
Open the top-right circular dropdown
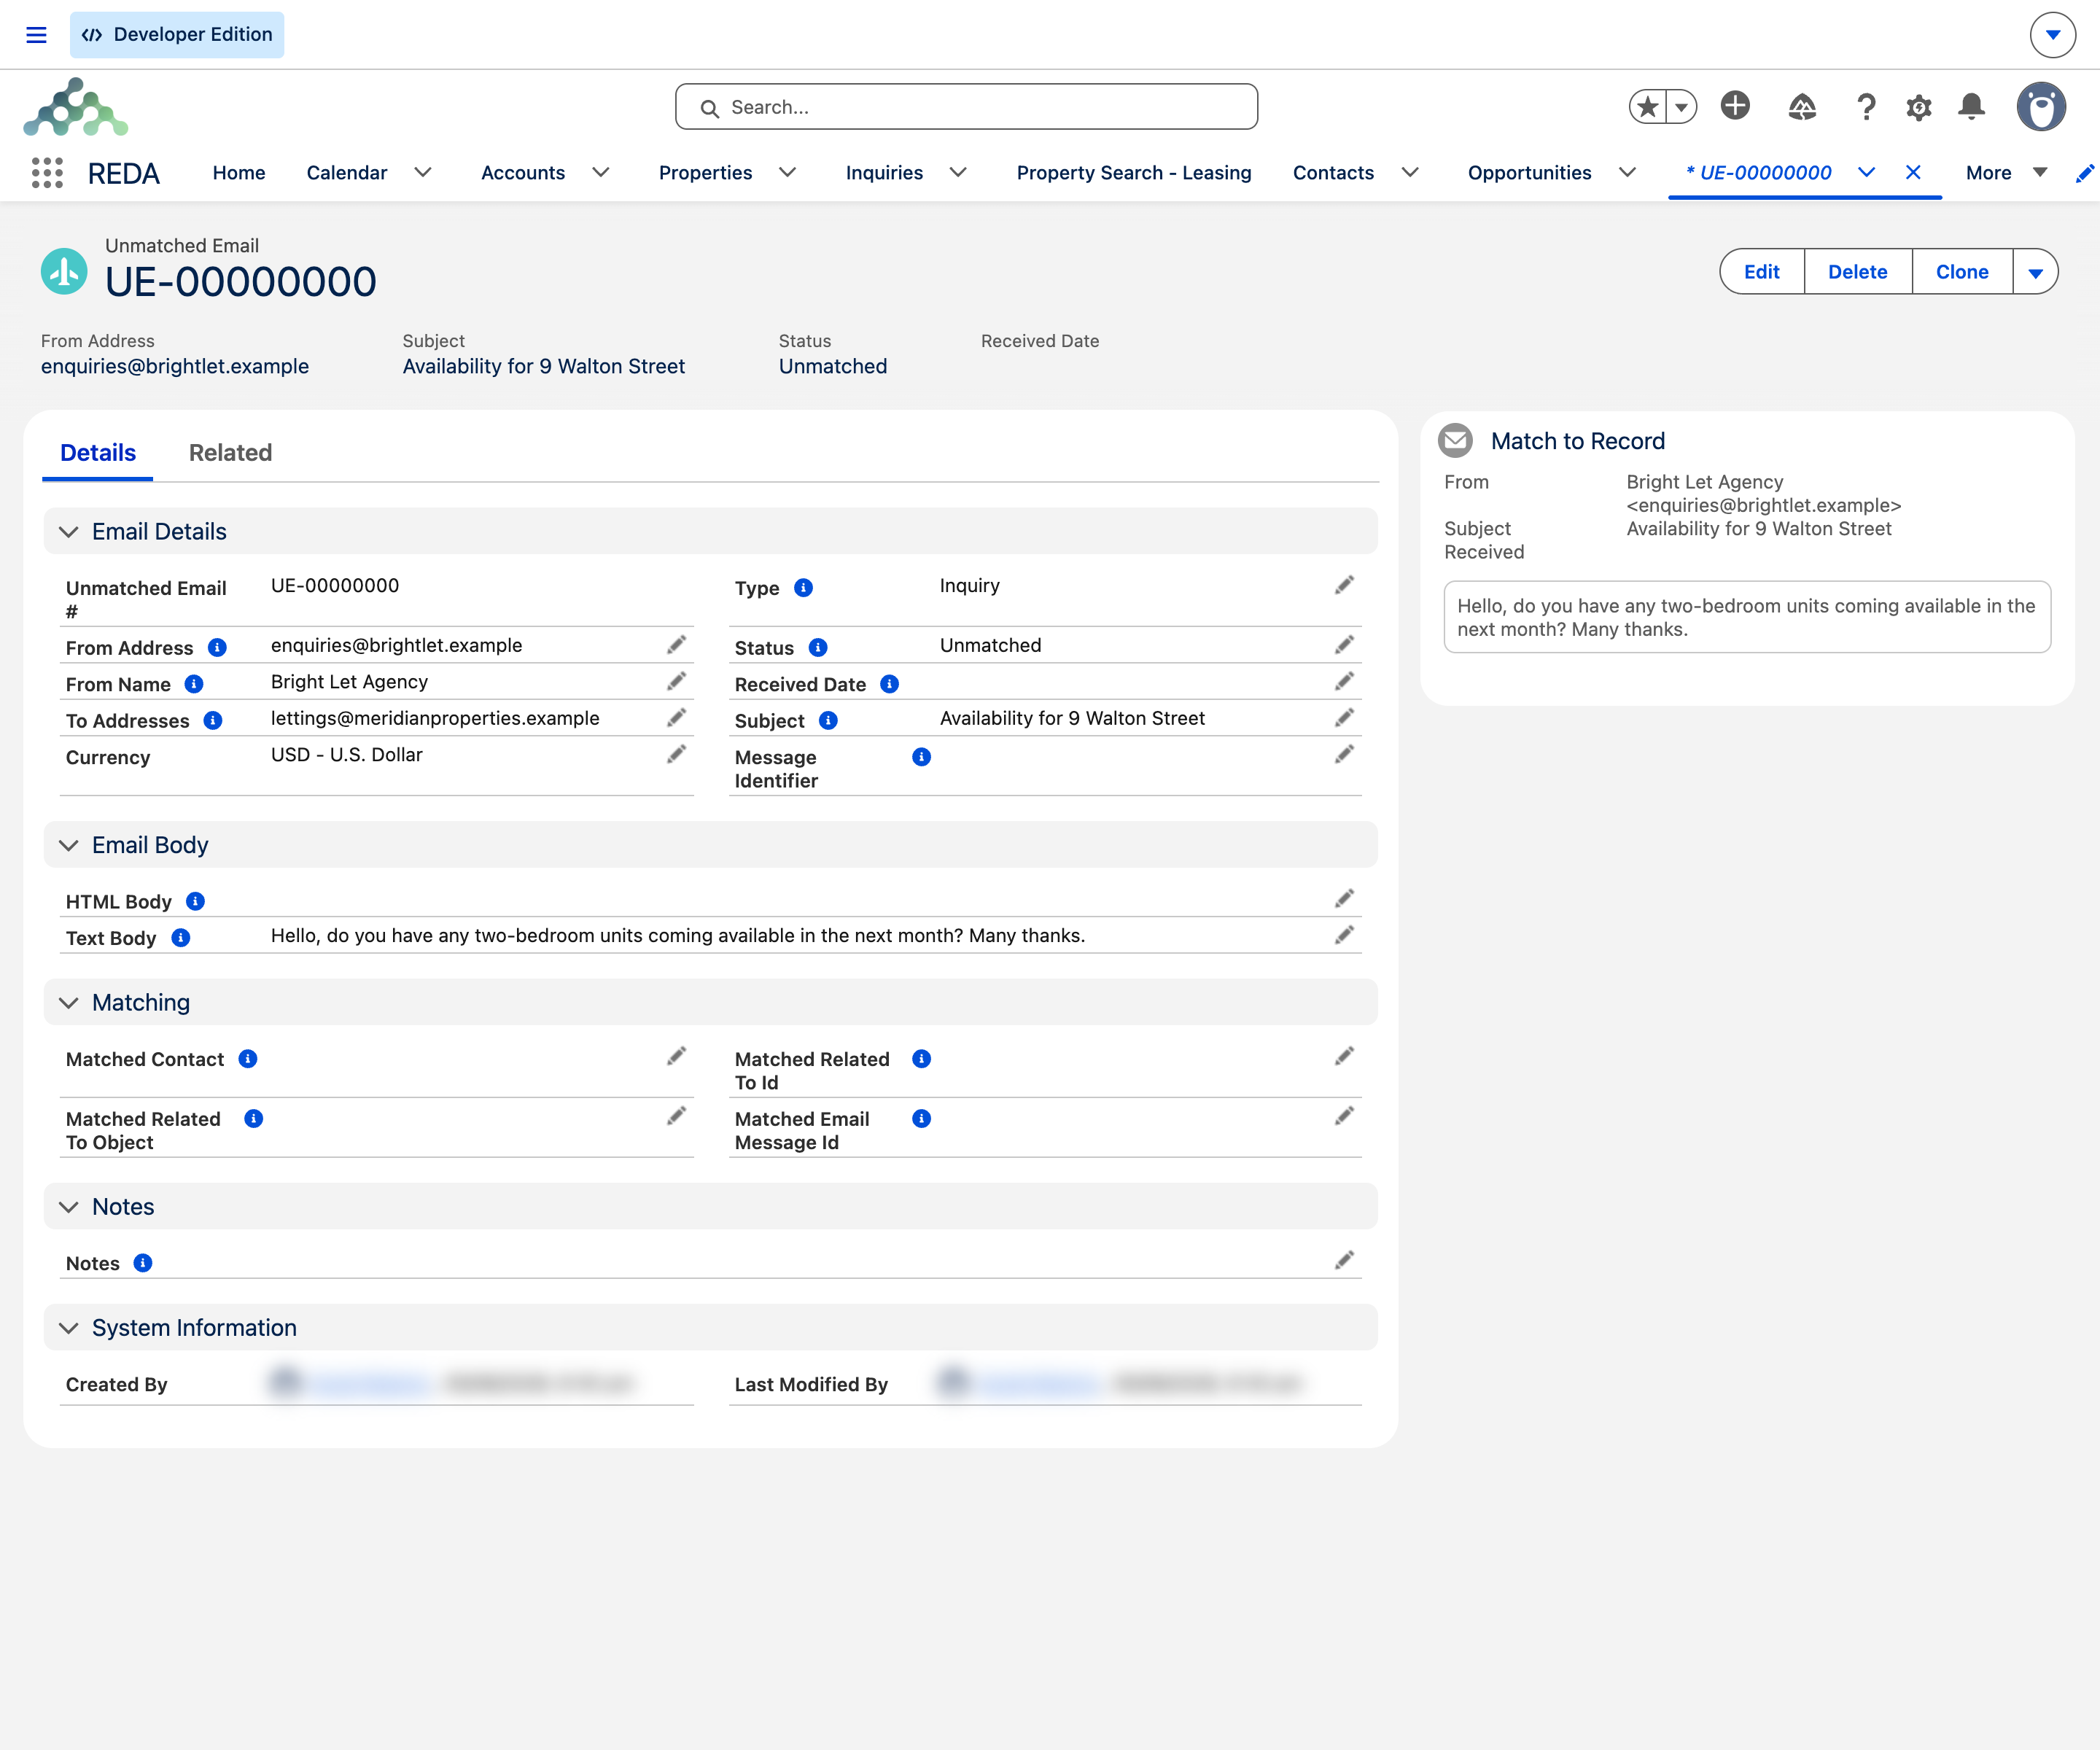click(x=2053, y=35)
